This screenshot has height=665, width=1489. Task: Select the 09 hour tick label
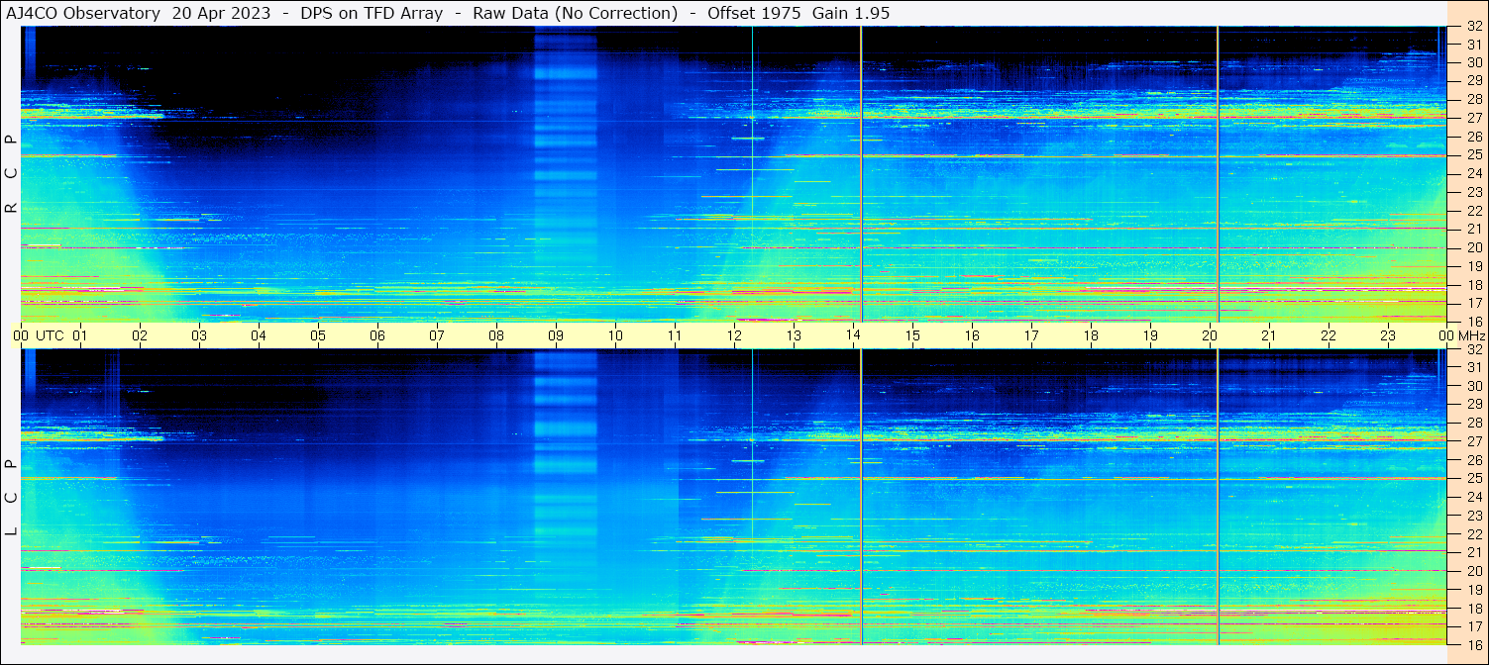[556, 335]
